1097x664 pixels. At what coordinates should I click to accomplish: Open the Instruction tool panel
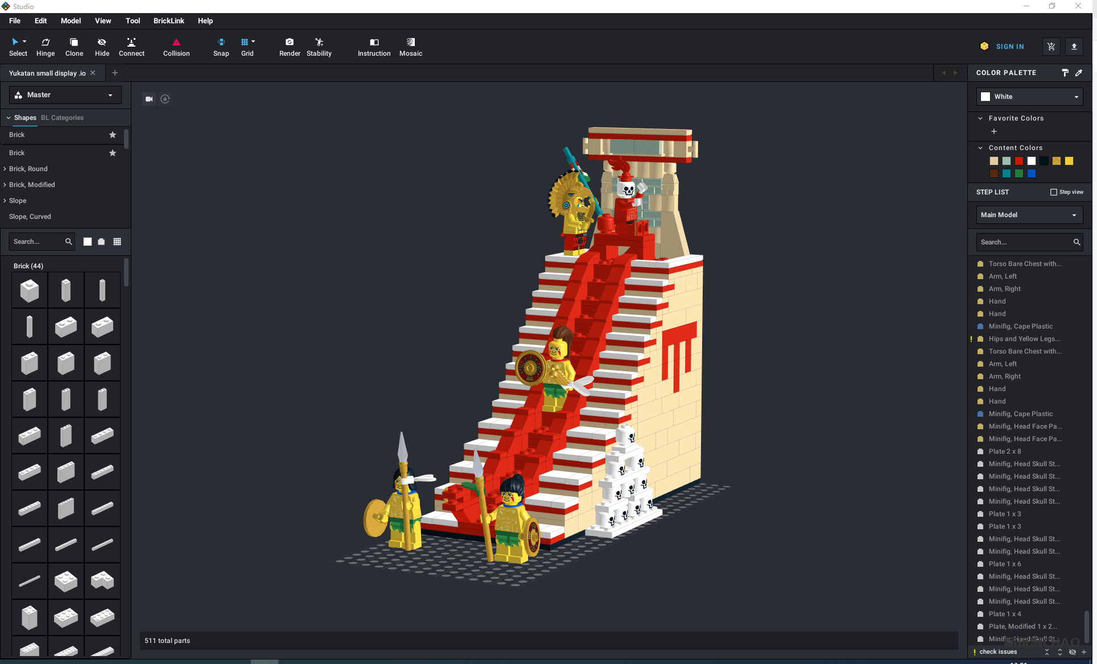coord(374,46)
